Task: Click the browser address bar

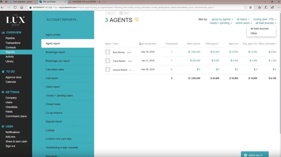Action: tap(130, 8)
